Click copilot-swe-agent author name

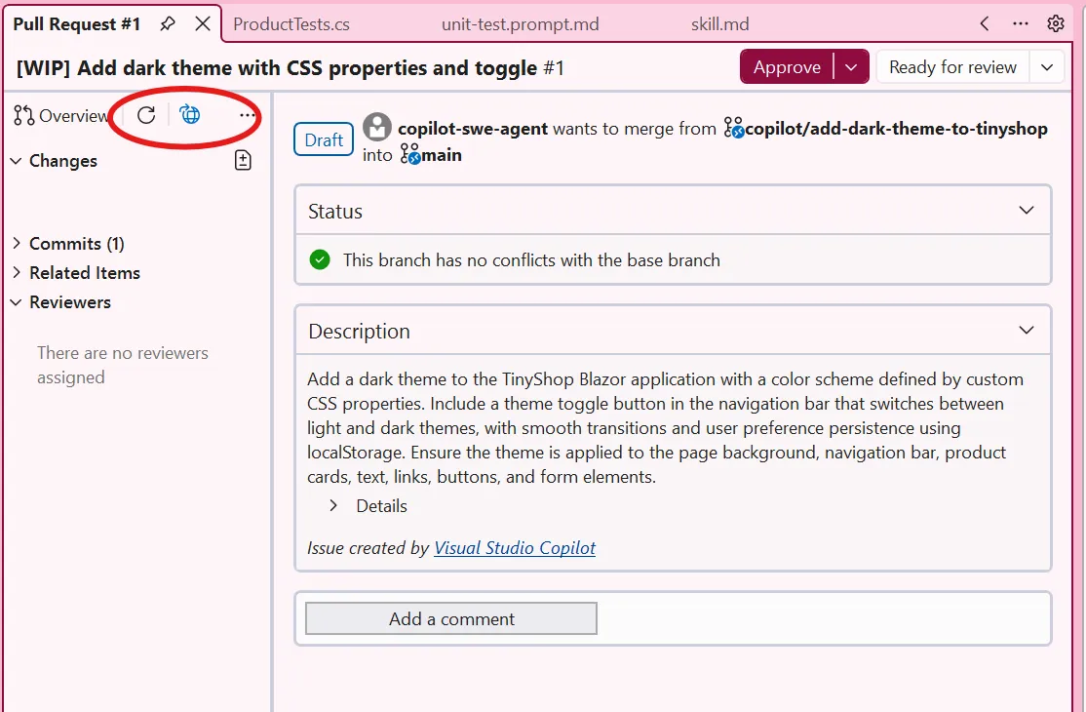click(x=473, y=129)
